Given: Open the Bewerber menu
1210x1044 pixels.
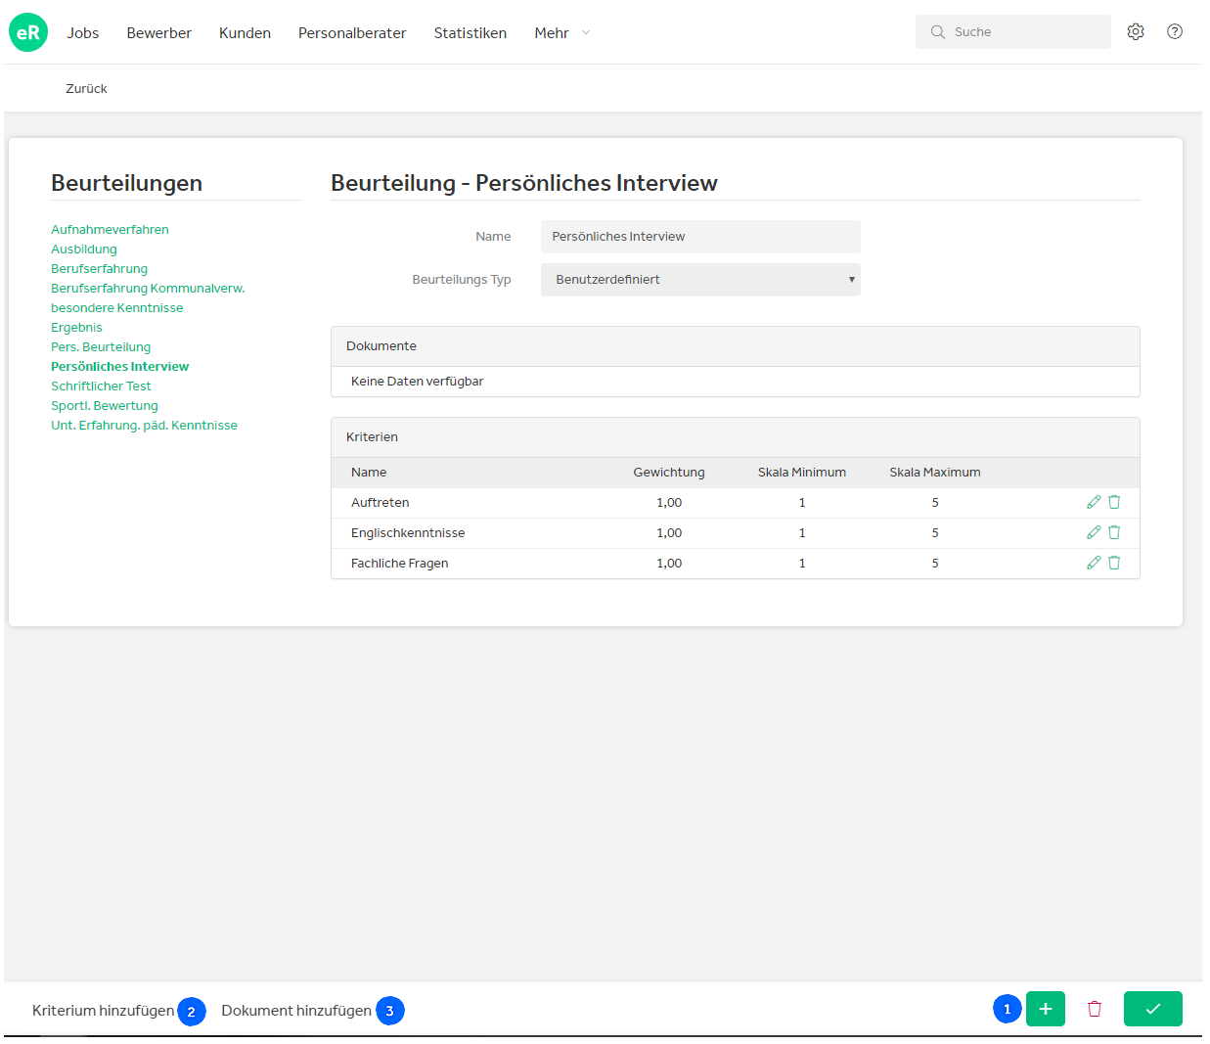Looking at the screenshot, I should [x=159, y=33].
